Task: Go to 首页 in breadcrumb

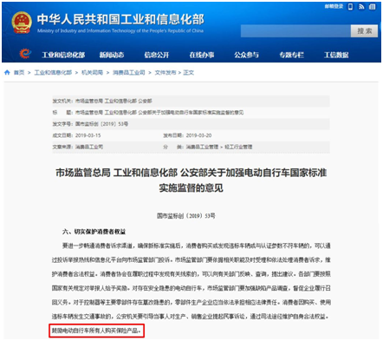Action: coord(19,72)
